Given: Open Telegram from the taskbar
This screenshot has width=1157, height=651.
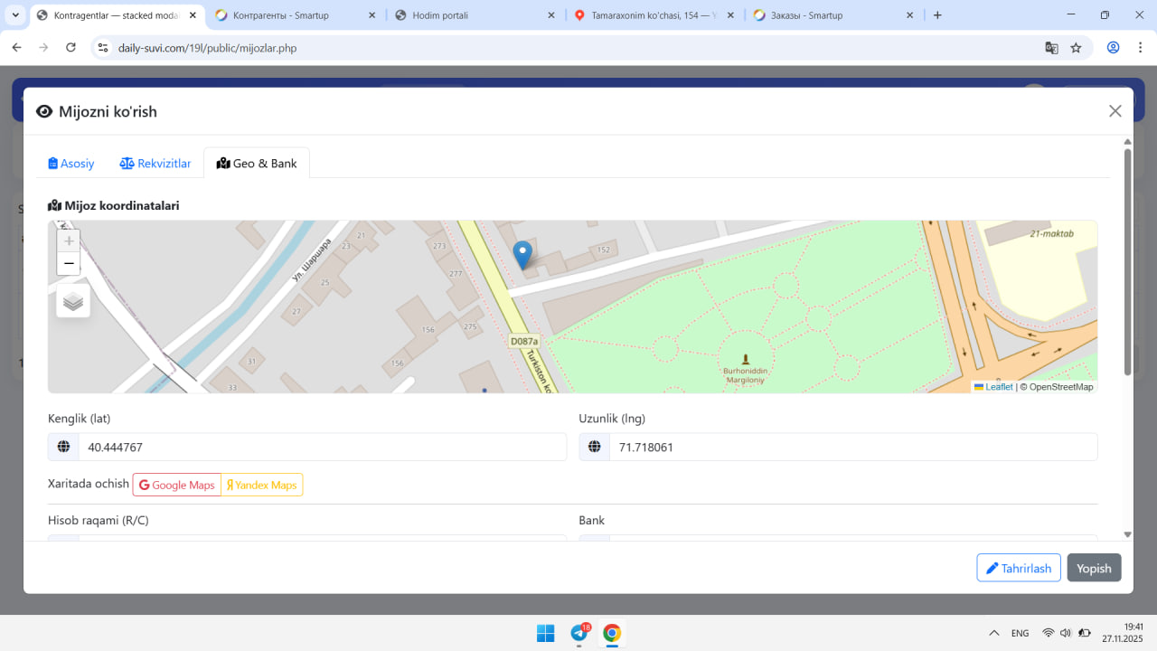Looking at the screenshot, I should tap(579, 633).
